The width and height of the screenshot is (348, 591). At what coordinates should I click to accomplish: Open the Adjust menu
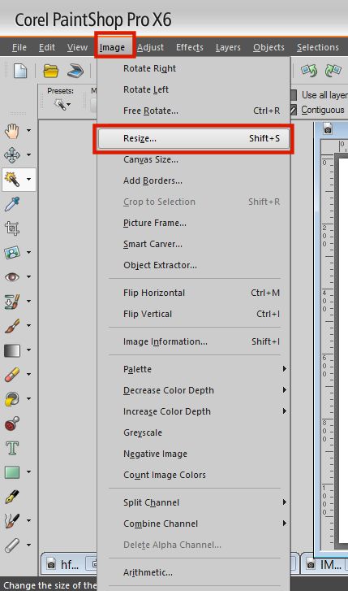150,47
